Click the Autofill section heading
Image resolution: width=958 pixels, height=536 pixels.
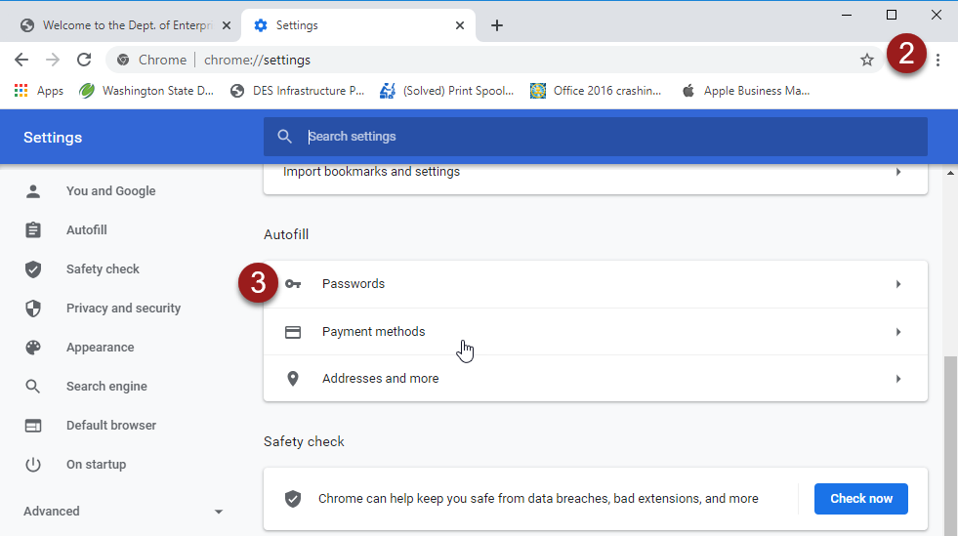point(286,234)
